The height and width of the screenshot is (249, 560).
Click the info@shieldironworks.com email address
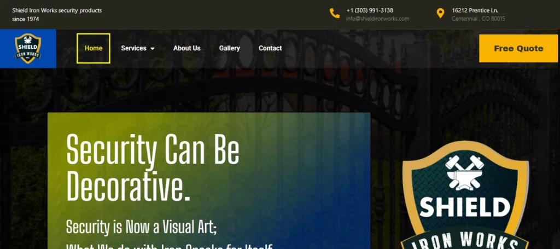(x=377, y=19)
